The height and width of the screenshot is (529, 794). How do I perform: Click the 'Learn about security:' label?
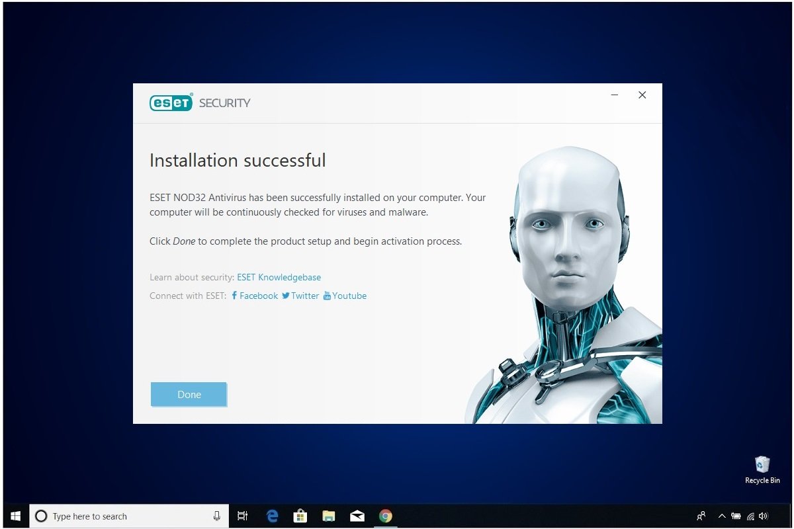tap(192, 278)
